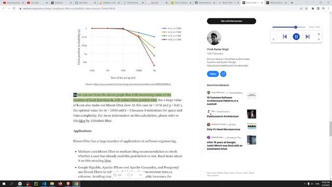
Task: Open browser extensions puzzle icon
Action: point(313,8)
